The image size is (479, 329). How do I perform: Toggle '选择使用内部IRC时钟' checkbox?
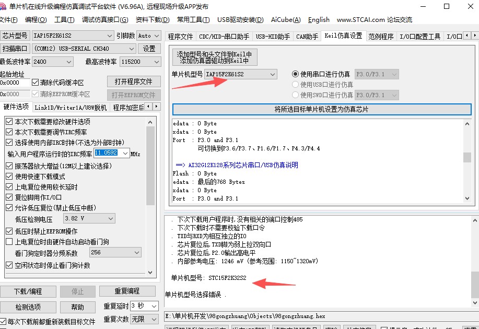click(9, 143)
